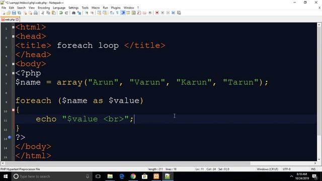Collapse the html fold on line 1
322x181 pixels.
pyautogui.click(x=13, y=27)
